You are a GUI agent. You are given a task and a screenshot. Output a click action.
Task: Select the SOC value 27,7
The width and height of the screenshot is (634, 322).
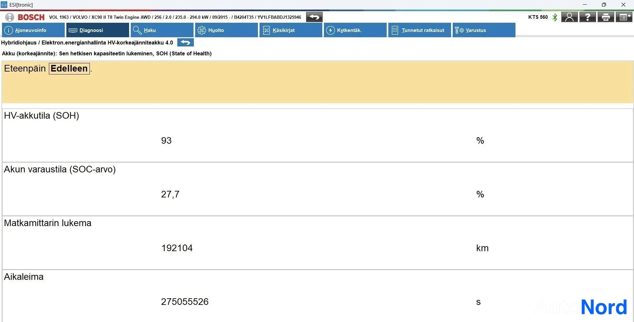pos(170,194)
